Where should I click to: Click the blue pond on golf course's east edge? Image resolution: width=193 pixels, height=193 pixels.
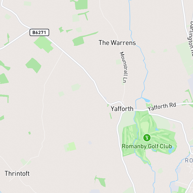pyautogui.click(x=170, y=151)
